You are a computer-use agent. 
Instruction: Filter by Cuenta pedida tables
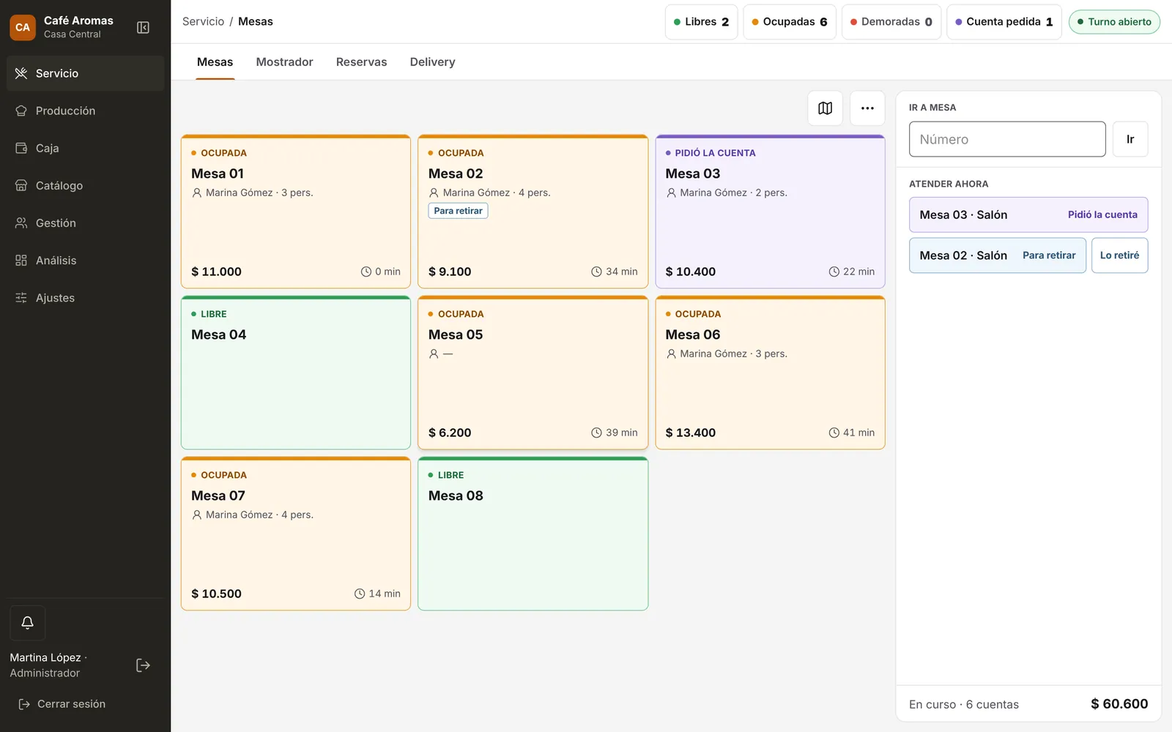[1004, 22]
